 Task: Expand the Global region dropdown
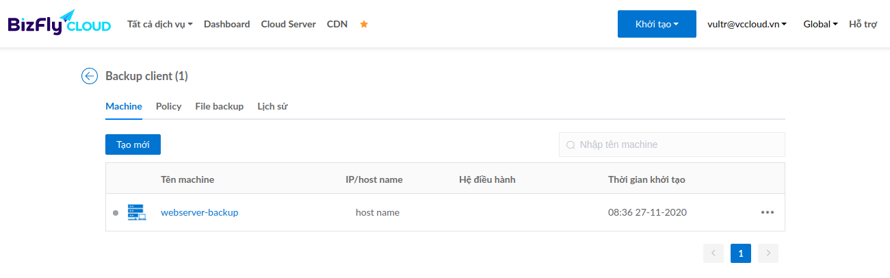click(821, 24)
